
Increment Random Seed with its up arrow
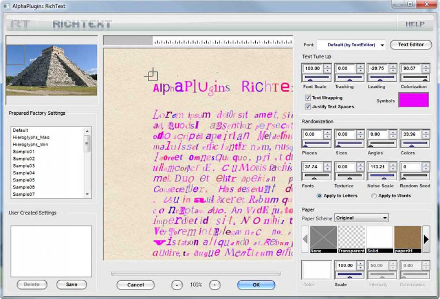pos(426,164)
